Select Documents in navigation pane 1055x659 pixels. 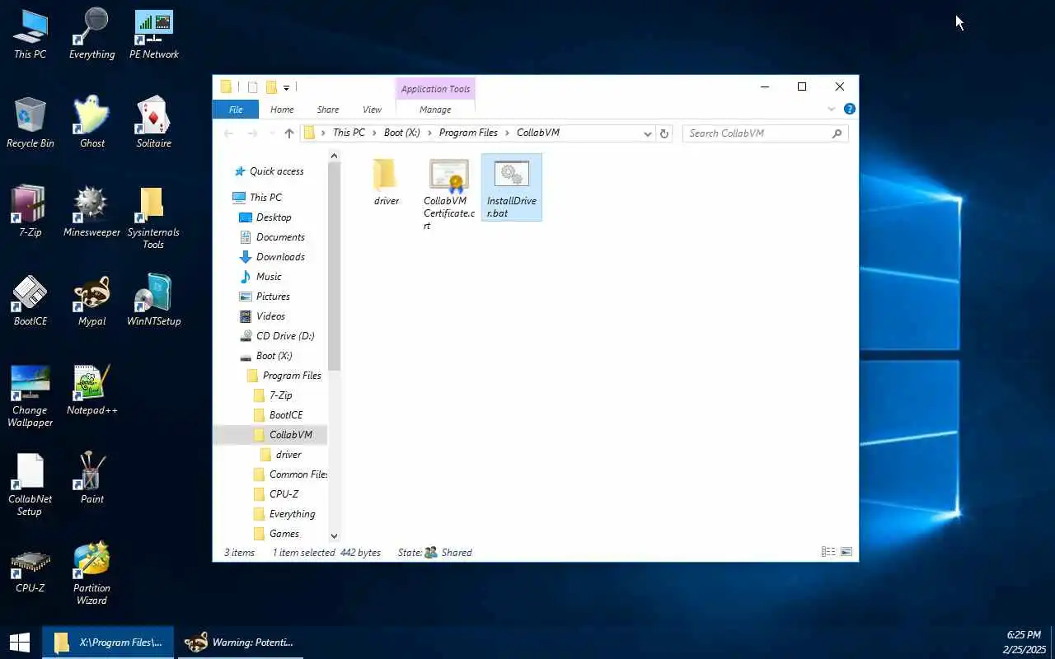point(280,237)
